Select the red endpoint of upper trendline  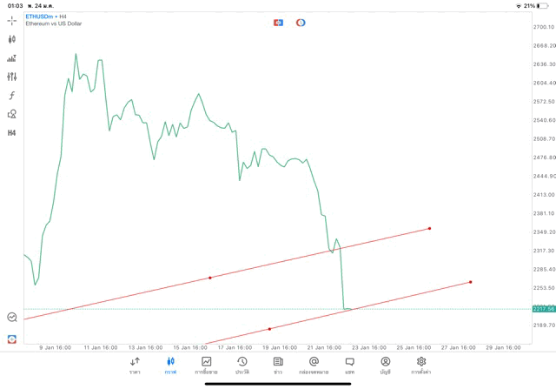(x=429, y=228)
